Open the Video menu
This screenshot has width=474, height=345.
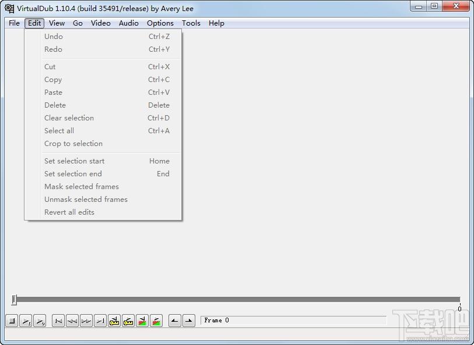[x=101, y=23]
